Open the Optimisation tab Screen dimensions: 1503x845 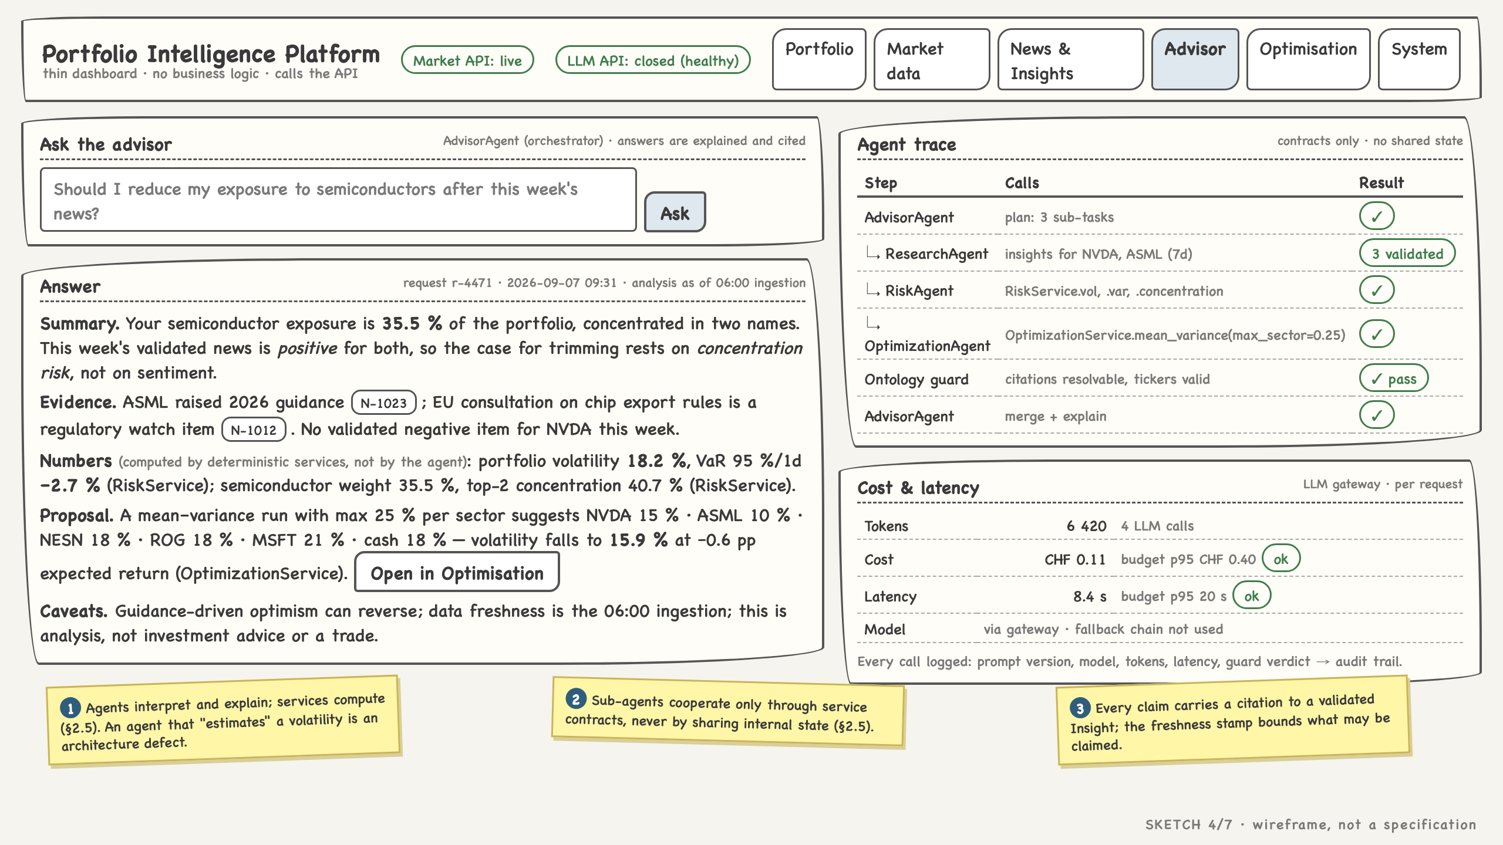point(1308,59)
